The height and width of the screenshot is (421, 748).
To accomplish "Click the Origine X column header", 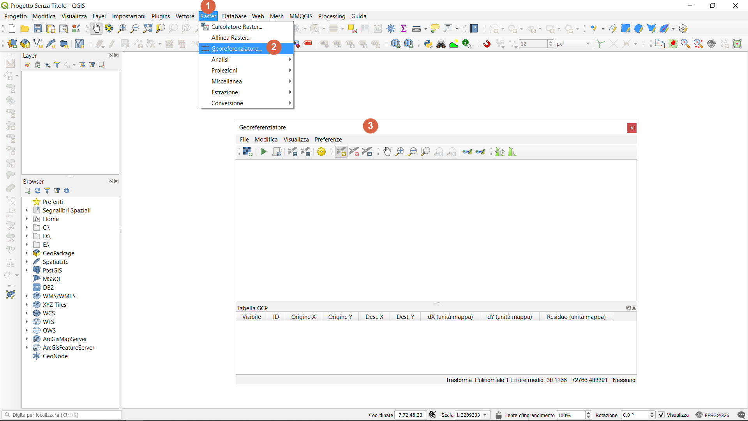I will click(x=303, y=317).
